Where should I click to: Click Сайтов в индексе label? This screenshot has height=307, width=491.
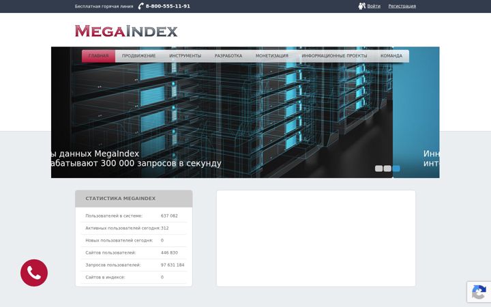pos(105,277)
